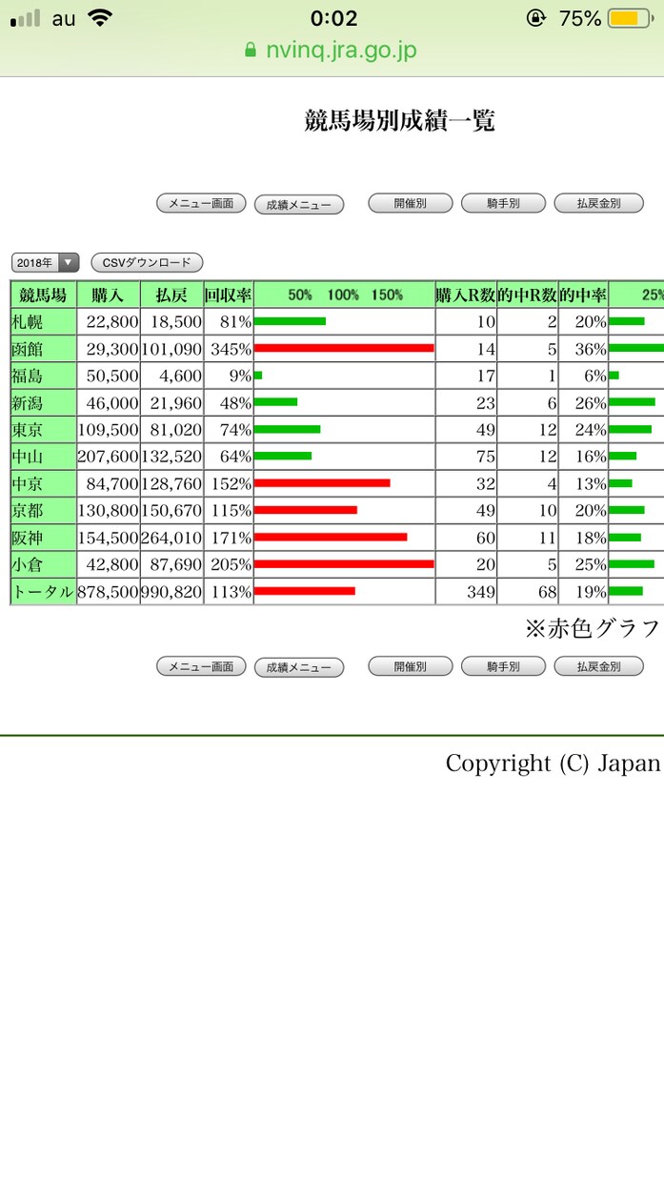Click the 205% recovery rate value
This screenshot has width=664, height=1182.
tap(231, 564)
